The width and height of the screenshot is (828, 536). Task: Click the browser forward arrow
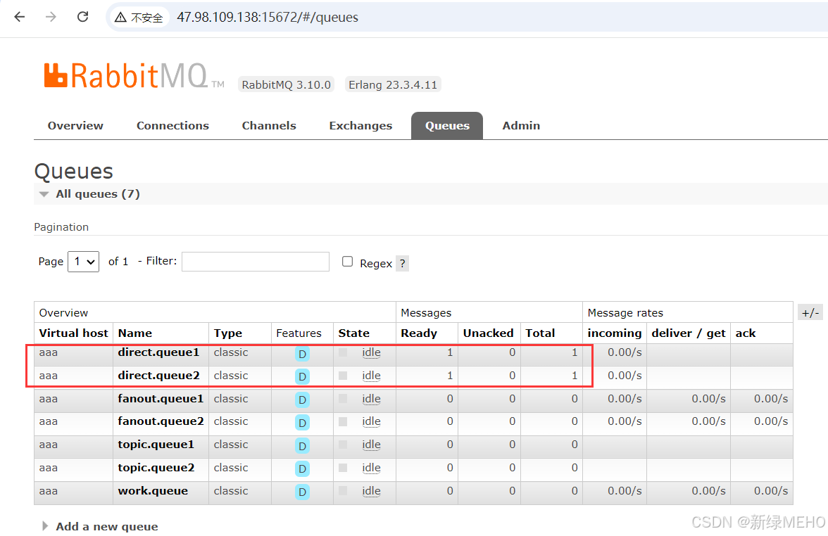pos(51,17)
